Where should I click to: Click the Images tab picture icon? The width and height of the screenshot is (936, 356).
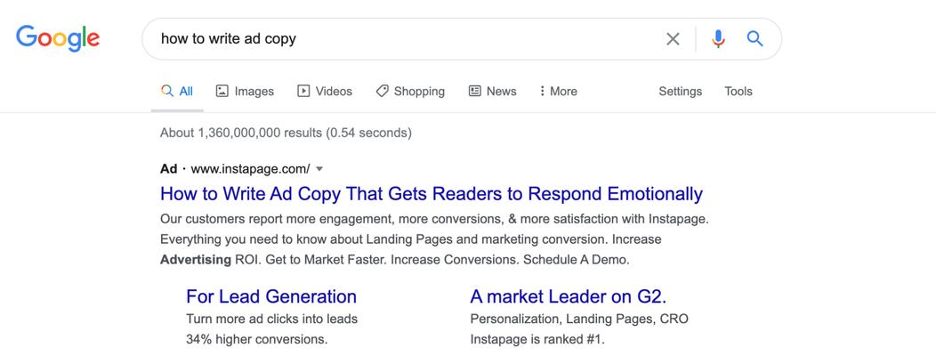pyautogui.click(x=222, y=91)
